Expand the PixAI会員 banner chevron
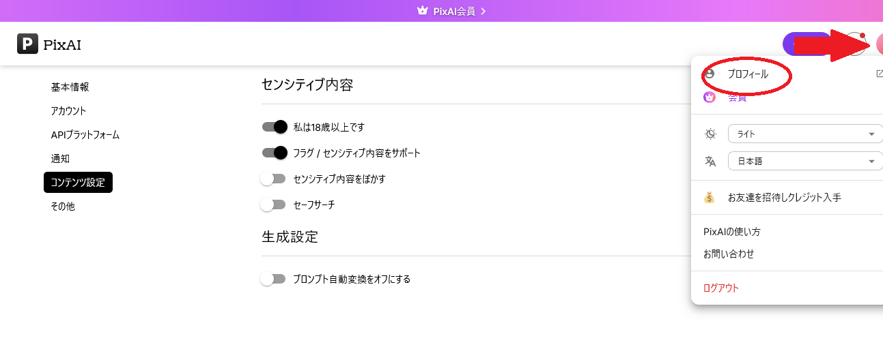Viewport: 883px width, 364px height. pos(483,11)
